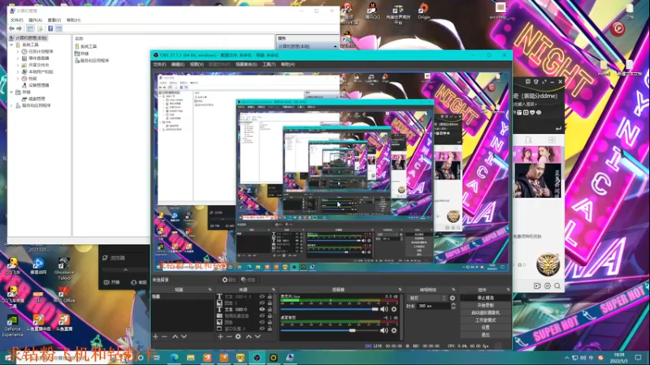This screenshot has height=365, width=650.
Task: Collapse 计算机管理(本地) actions pane header arrow
Action: pos(335,46)
